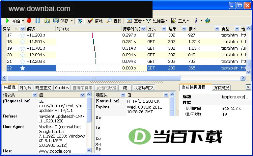This screenshot has height=156, width=253.
Task: Click the User-Agent request header row
Action: [44, 136]
